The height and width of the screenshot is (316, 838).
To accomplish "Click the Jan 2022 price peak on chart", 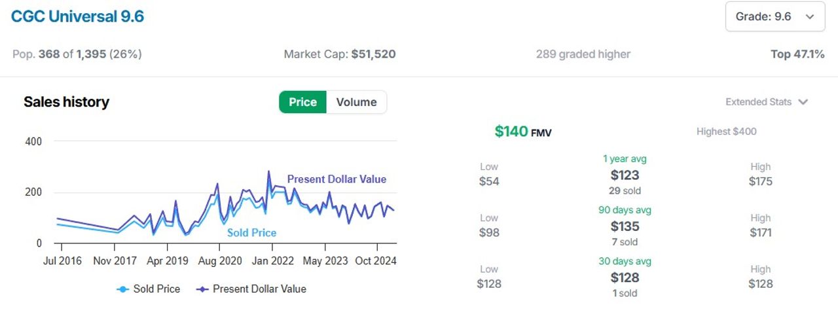I will pos(268,172).
